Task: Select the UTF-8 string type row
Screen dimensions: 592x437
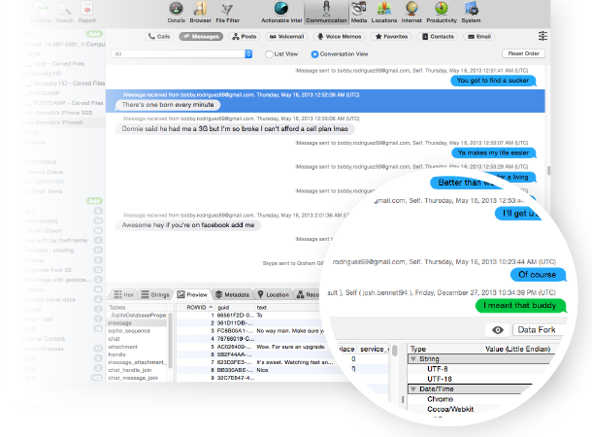Action: (x=437, y=369)
